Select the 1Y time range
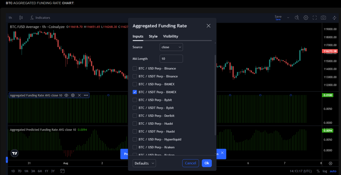 [46, 171]
